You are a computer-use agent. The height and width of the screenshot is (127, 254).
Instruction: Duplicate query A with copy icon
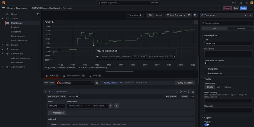click(x=181, y=91)
